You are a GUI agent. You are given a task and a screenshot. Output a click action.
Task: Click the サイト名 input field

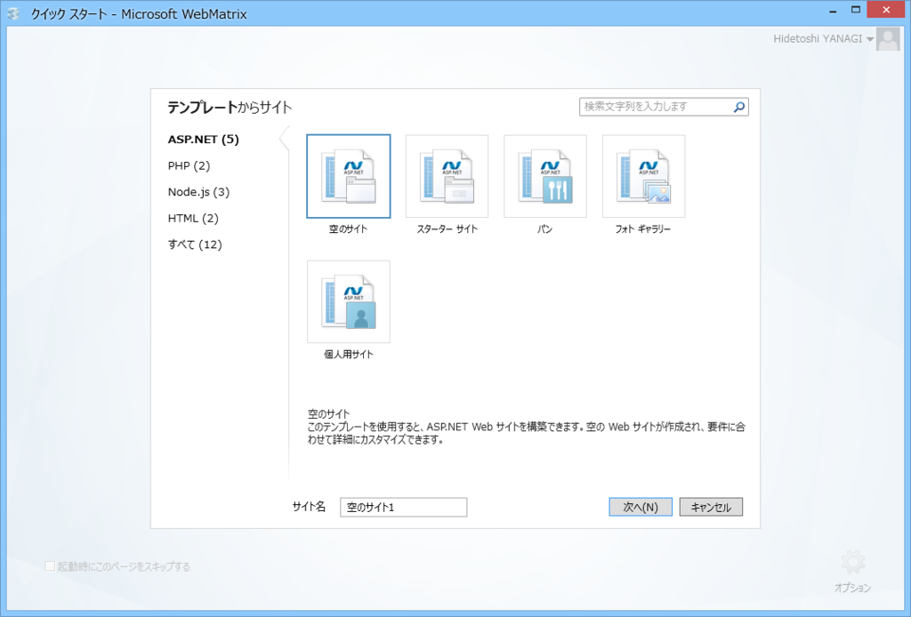tap(403, 507)
